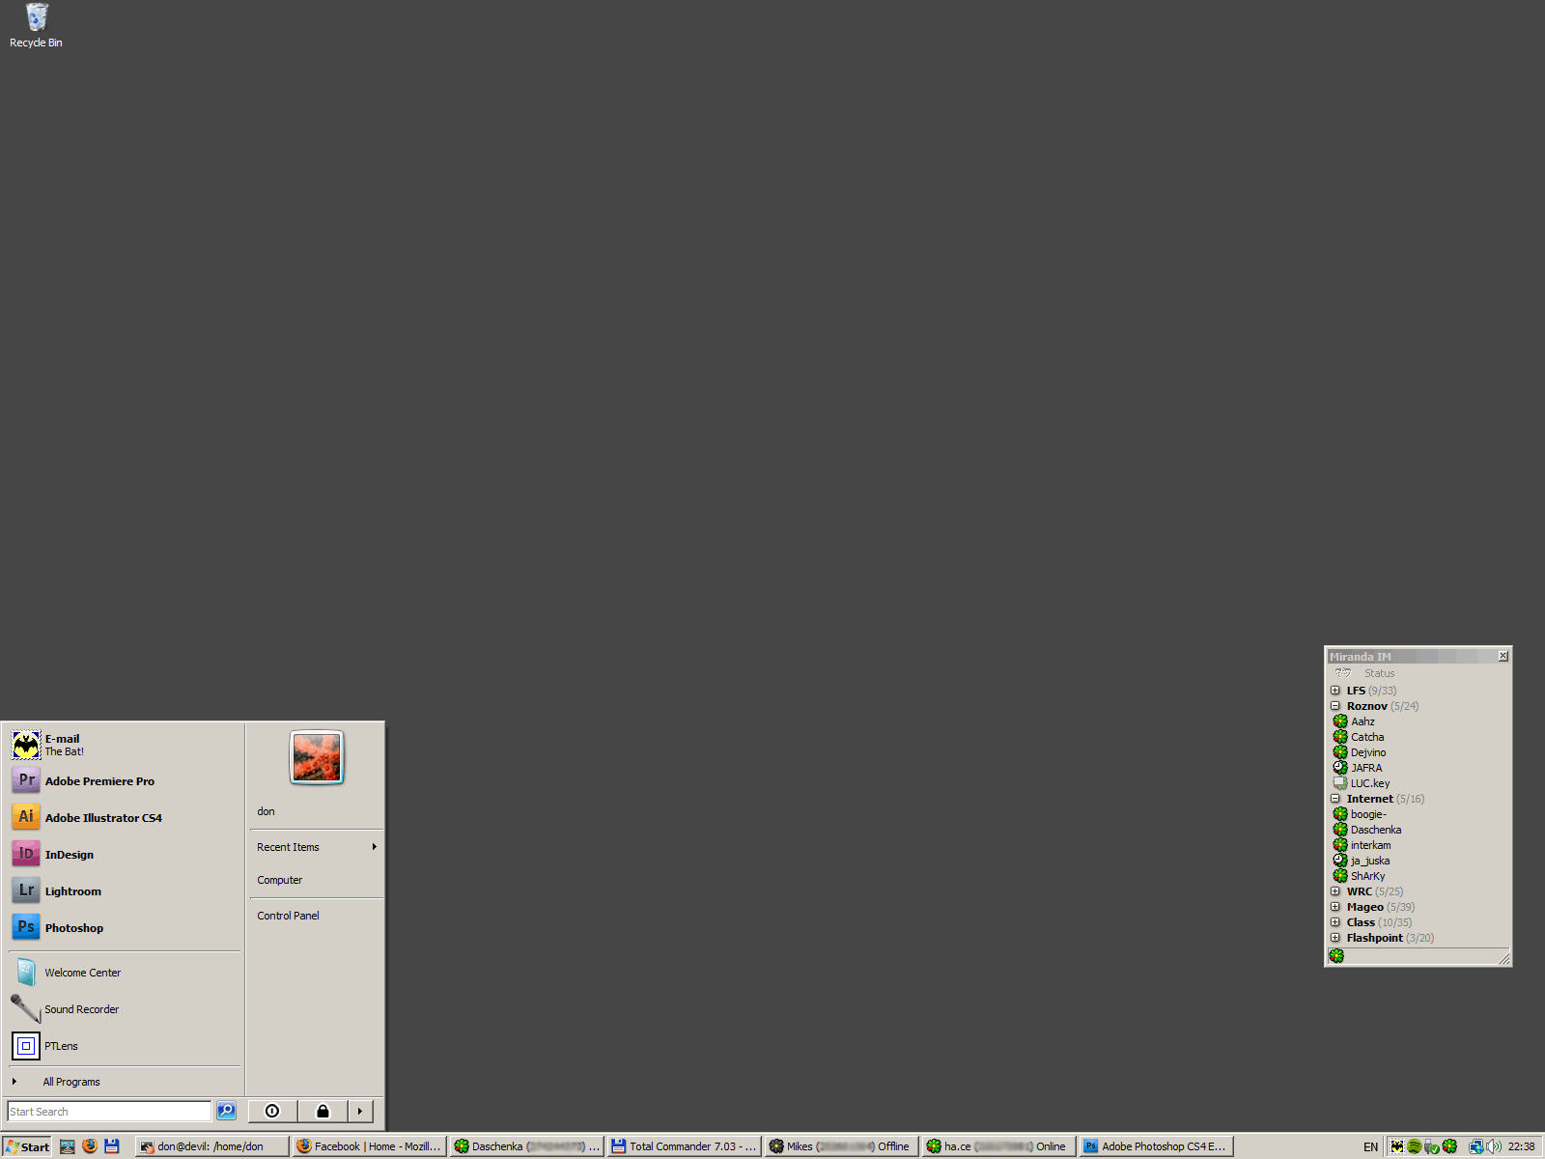
Task: Open Sound Recorder microphone icon
Action: 26,1008
